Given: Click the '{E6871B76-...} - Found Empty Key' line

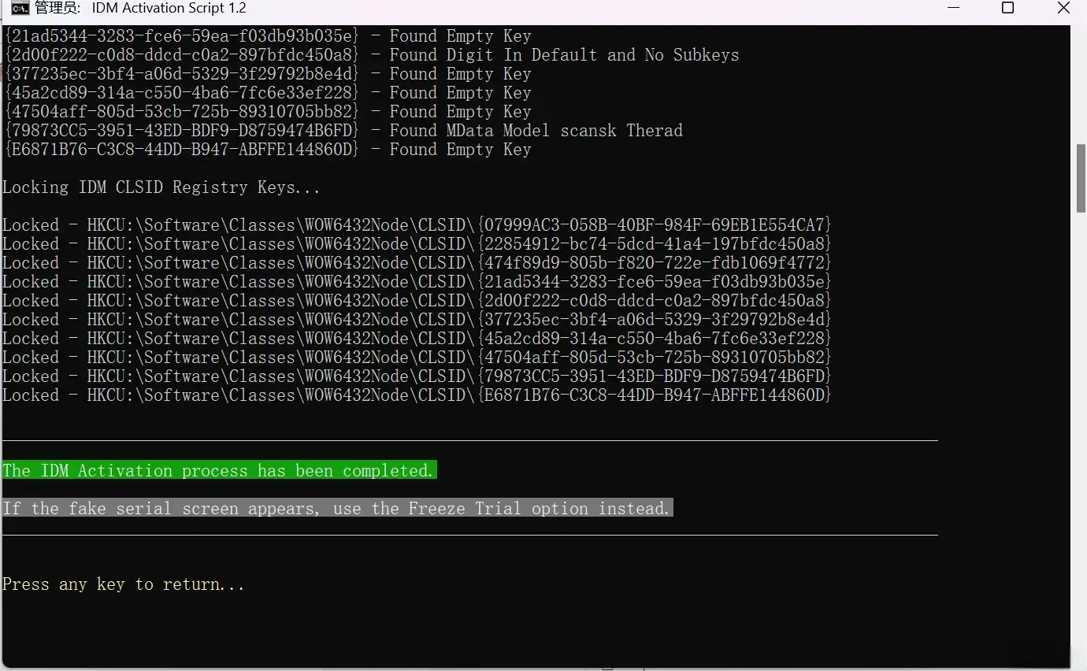Looking at the screenshot, I should click(x=268, y=150).
